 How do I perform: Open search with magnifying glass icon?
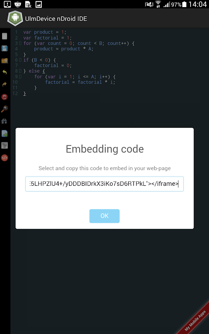(5, 109)
